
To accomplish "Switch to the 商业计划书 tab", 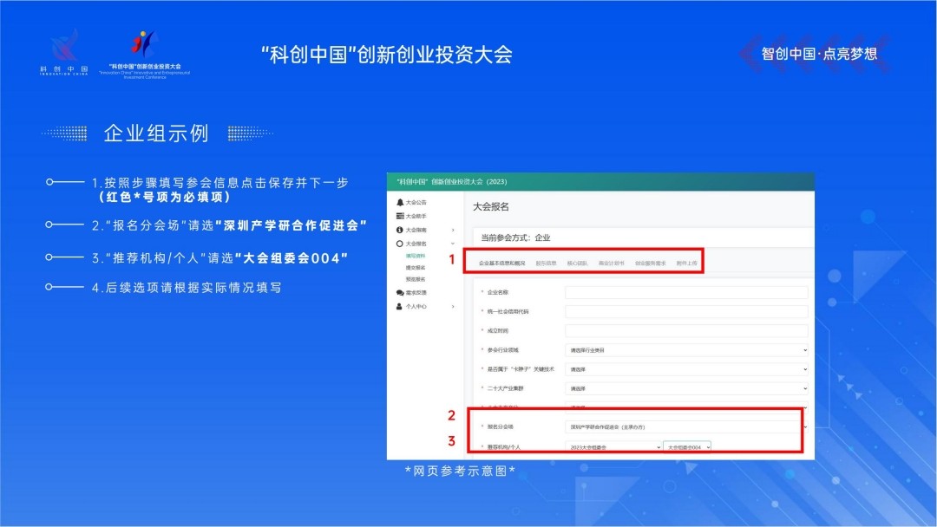I will click(x=611, y=262).
